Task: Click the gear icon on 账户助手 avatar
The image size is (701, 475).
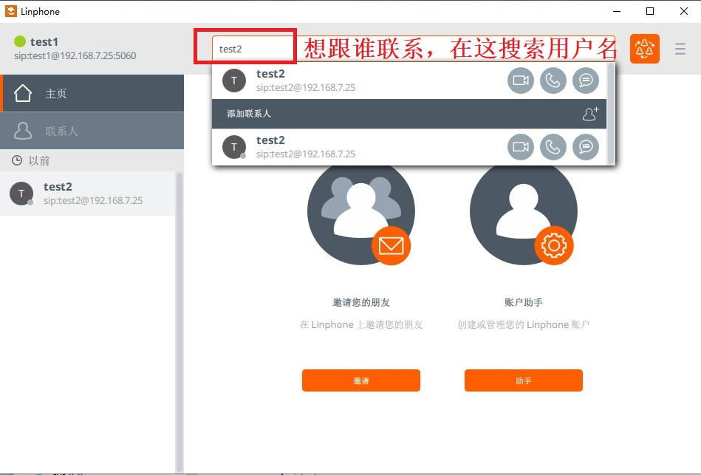Action: (x=555, y=246)
